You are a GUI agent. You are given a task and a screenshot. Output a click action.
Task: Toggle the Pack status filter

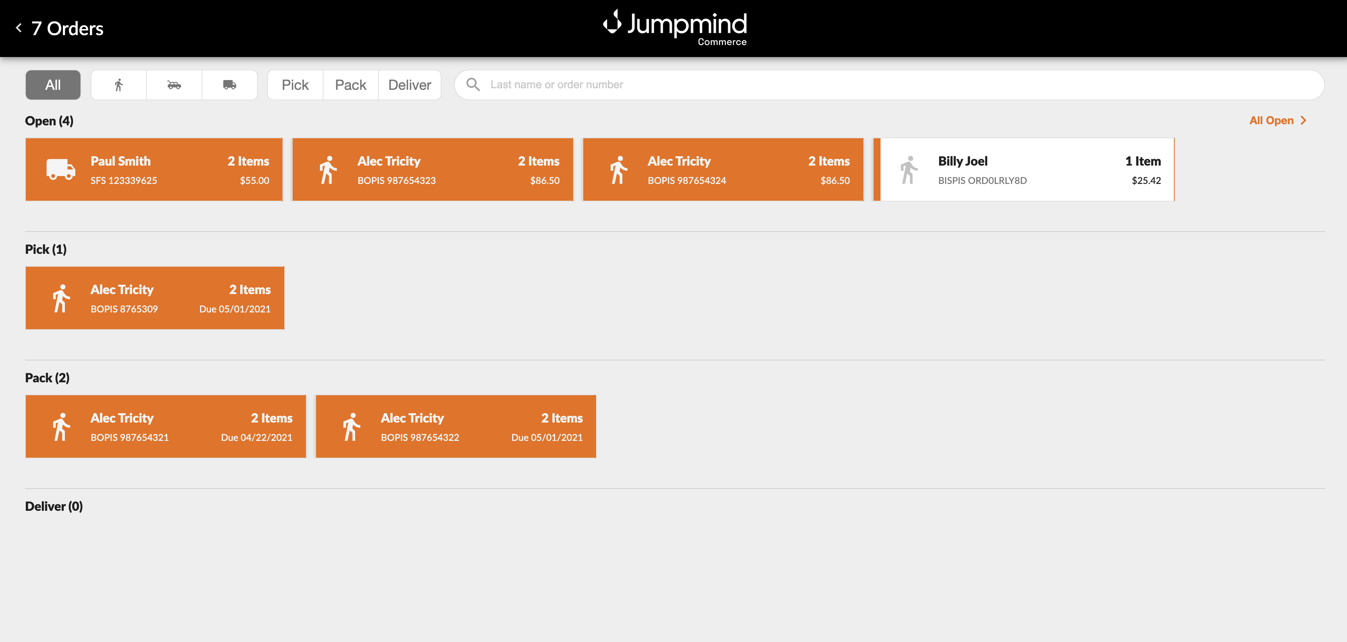click(x=350, y=85)
